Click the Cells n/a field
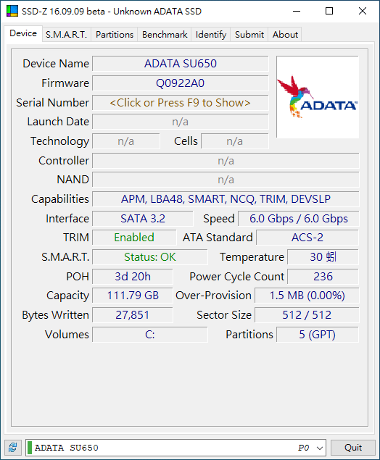Image resolution: width=380 pixels, height=460 pixels. tap(235, 141)
